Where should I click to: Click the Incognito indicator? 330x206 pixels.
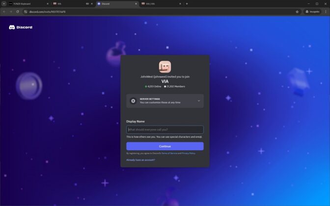[x=312, y=12]
